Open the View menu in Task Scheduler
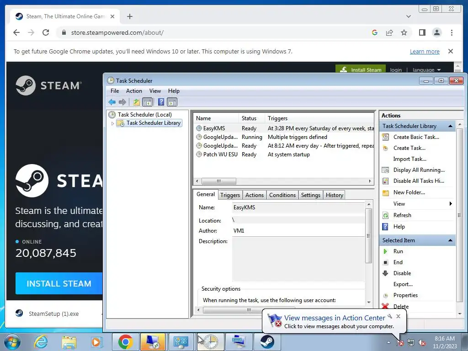This screenshot has height=351, width=468. point(155,91)
